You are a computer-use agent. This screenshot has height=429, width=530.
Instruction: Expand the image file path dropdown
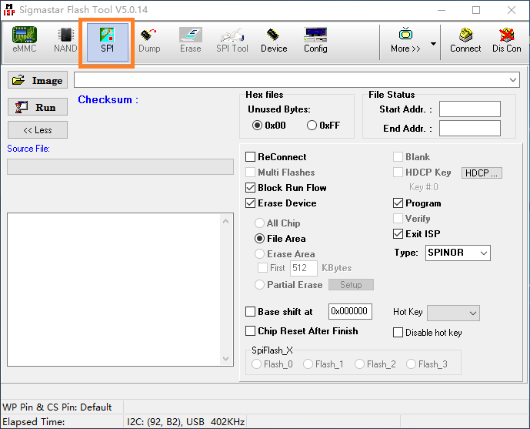513,80
